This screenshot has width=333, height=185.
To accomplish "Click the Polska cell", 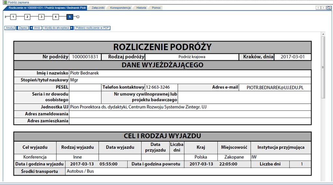I will click(x=201, y=157).
